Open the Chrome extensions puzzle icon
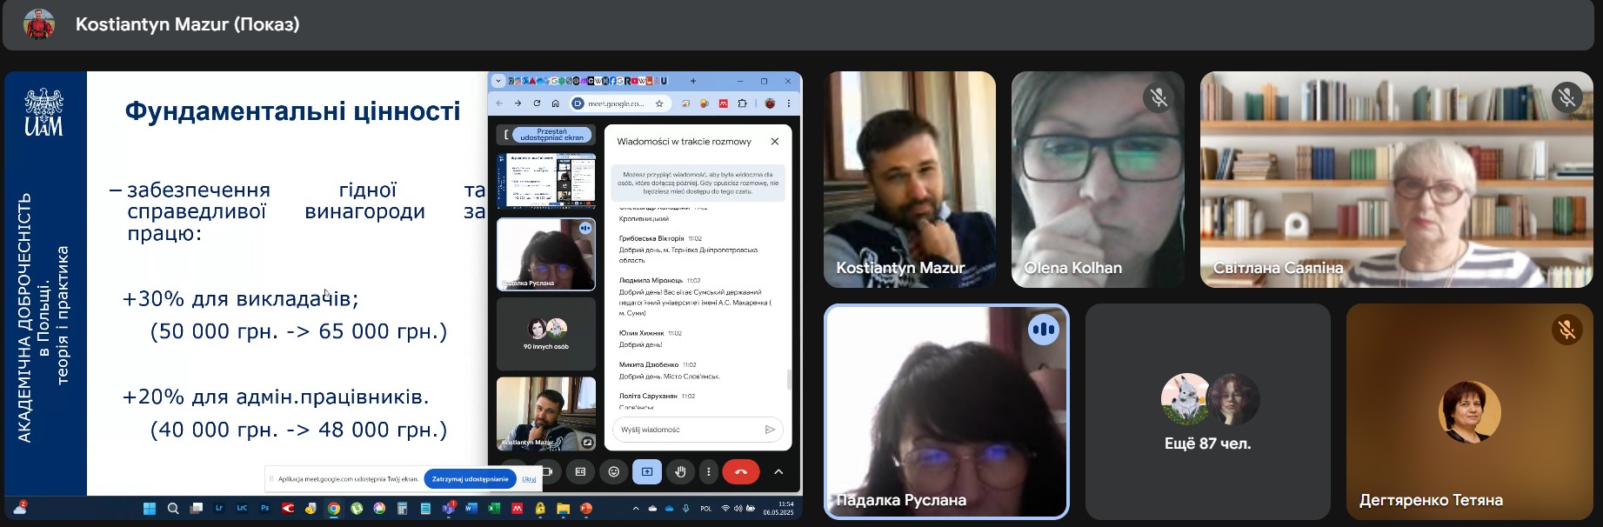 (x=742, y=103)
